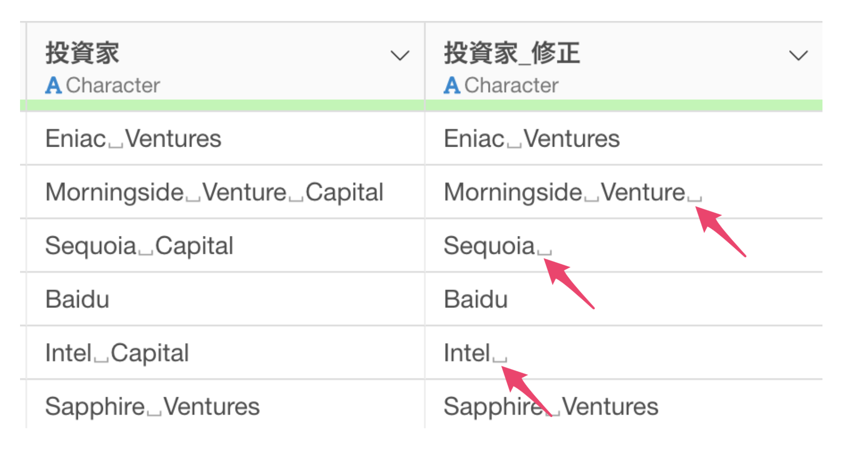
Task: Select the Eniac Ventures cell in 投資家_修正
Action: point(624,138)
